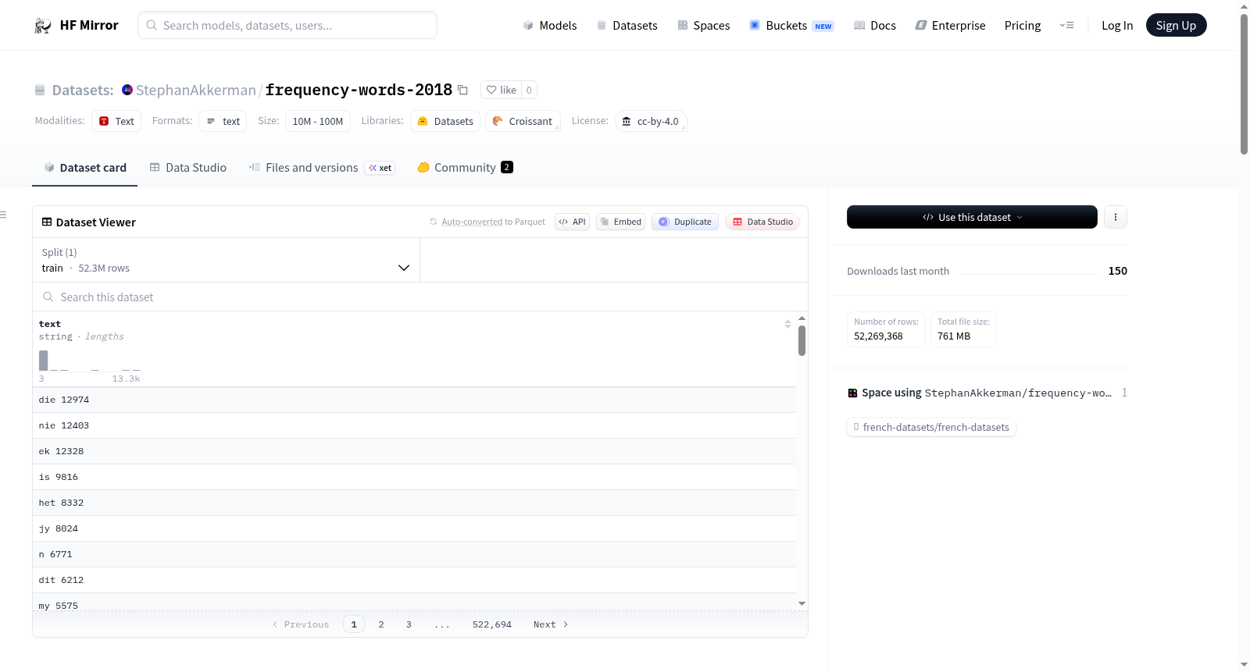1250x672 pixels.
Task: Open the Models menu item
Action: 550,25
